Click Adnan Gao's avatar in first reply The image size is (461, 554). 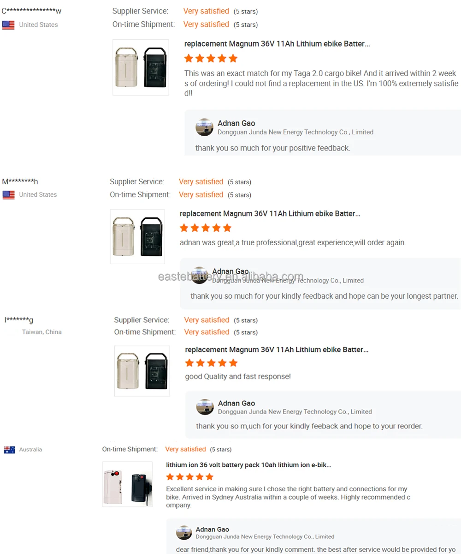[204, 127]
